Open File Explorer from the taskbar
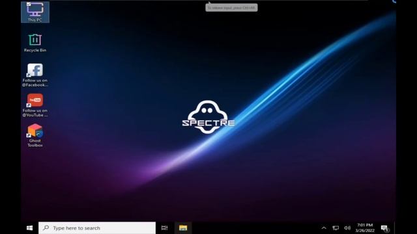 click(183, 228)
